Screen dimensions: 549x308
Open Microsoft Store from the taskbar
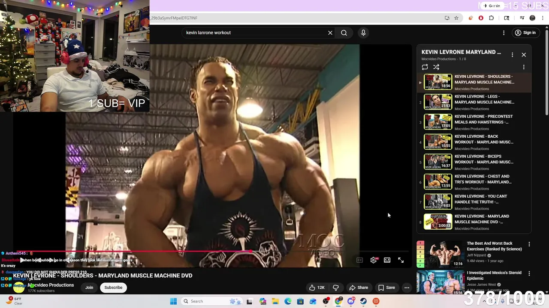coord(301,301)
